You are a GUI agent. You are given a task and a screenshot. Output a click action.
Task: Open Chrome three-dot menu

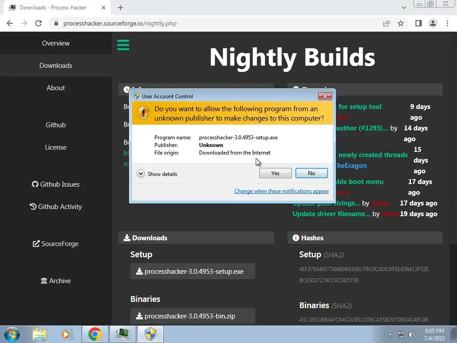[447, 23]
